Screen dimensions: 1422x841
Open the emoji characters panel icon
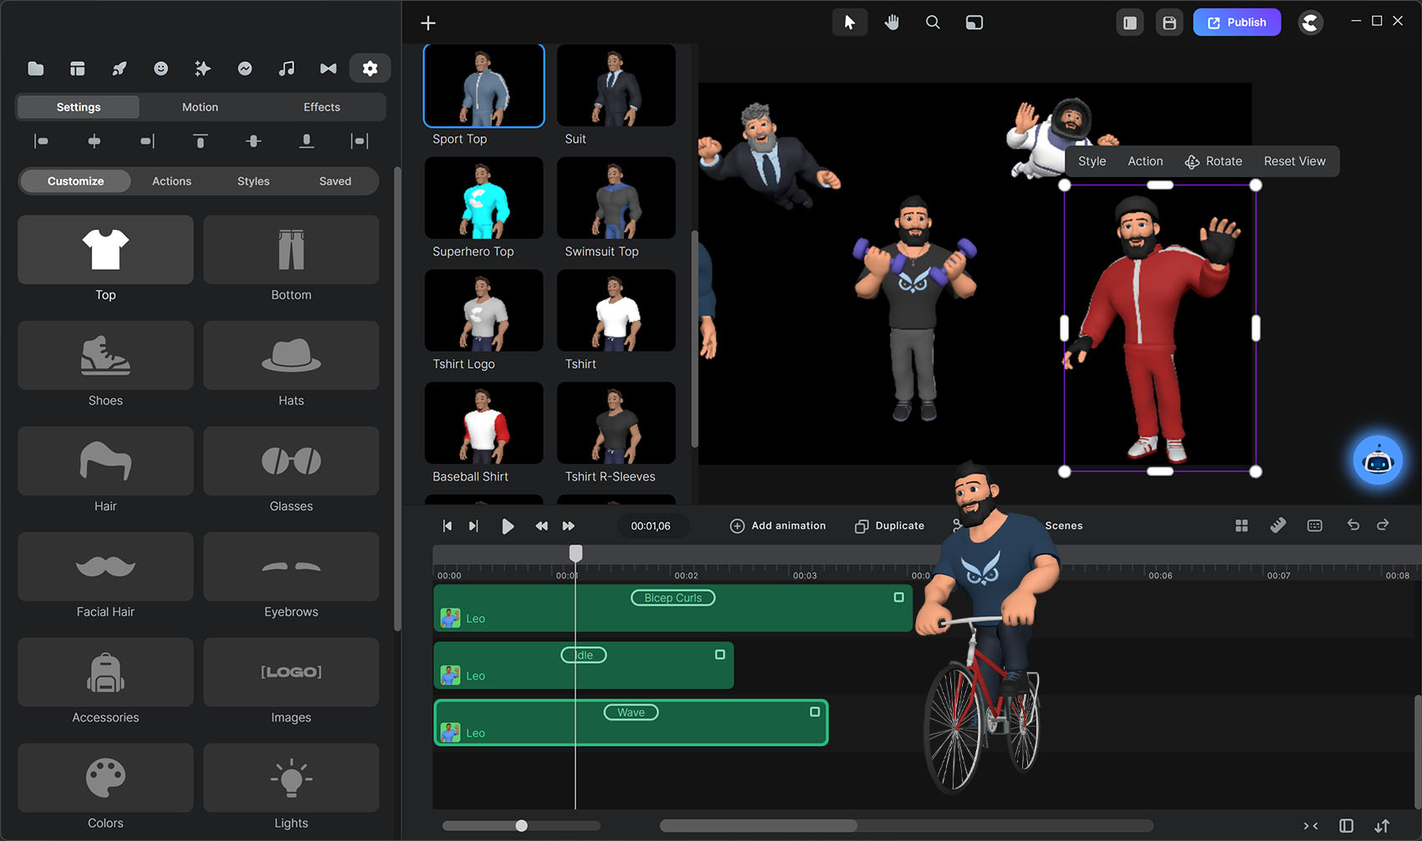click(x=161, y=69)
